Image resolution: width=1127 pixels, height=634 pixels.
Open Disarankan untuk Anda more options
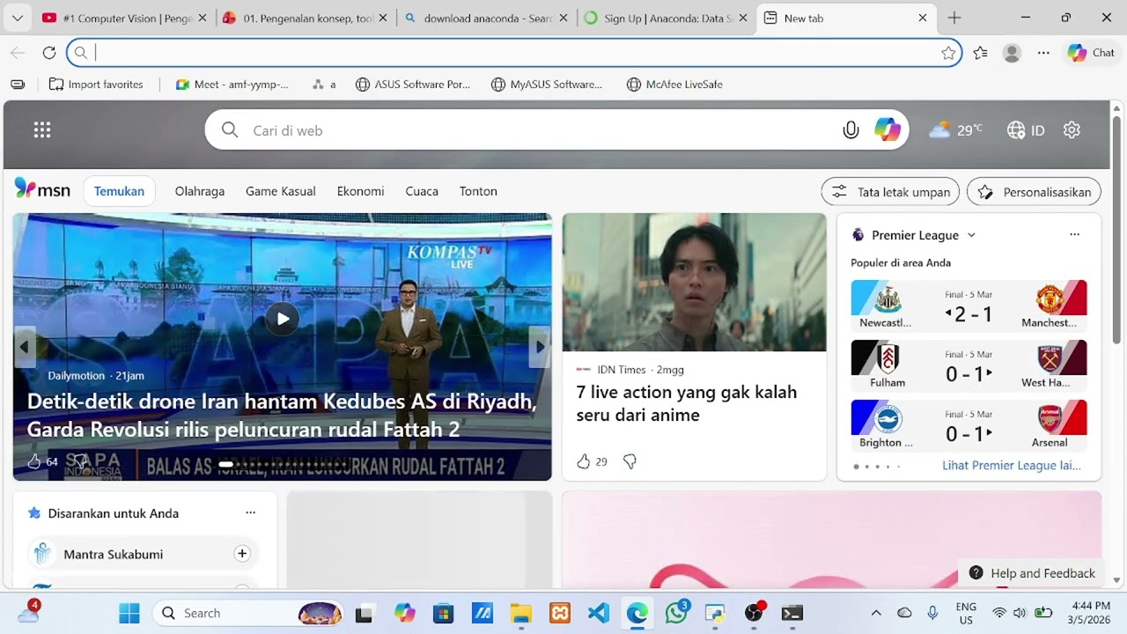250,512
